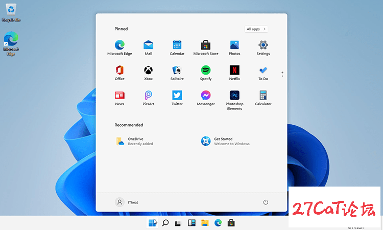This screenshot has width=383, height=230.
Task: Select the Microsoft Edge desktop shortcut
Action: tap(11, 43)
